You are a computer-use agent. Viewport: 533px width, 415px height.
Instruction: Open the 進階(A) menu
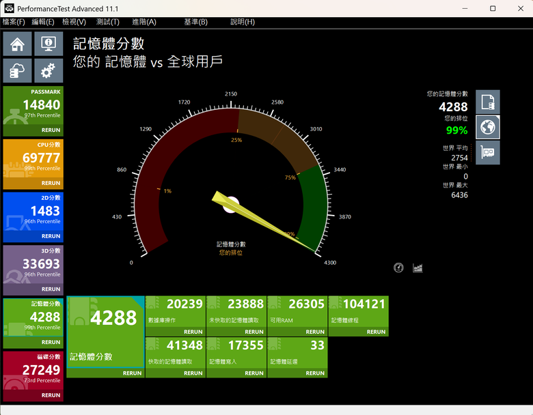(x=144, y=22)
